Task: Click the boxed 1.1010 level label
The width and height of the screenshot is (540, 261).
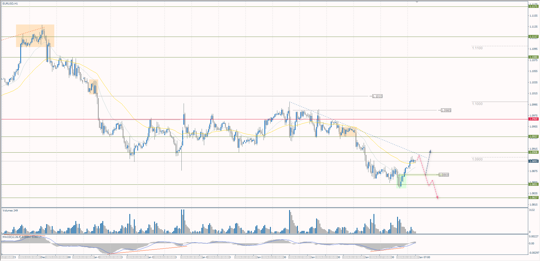Action: coord(377,96)
